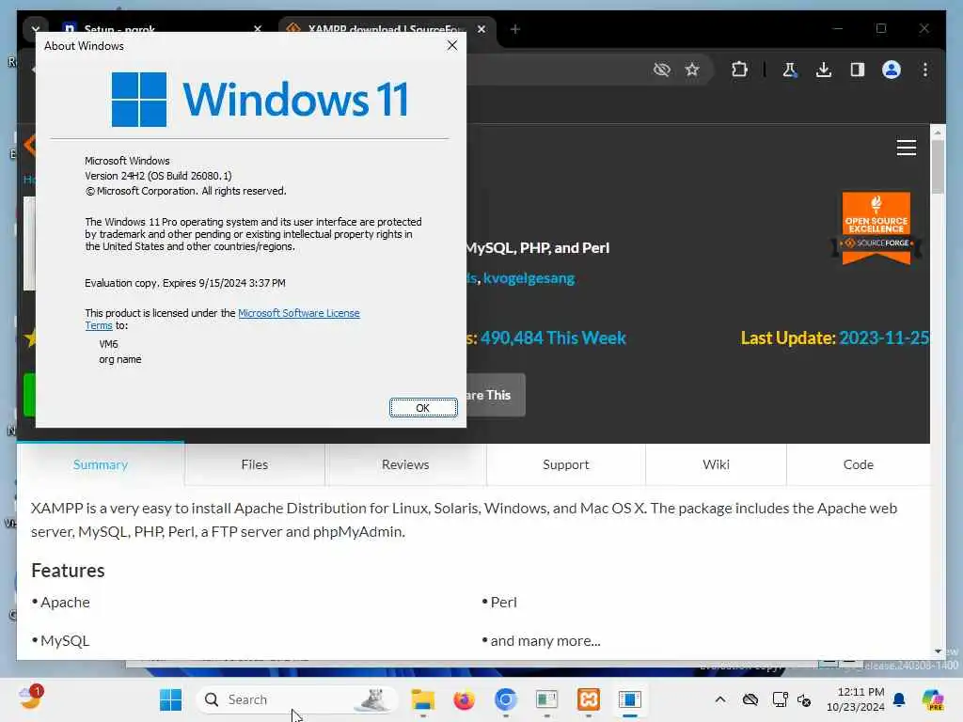Click the taskbar Search box
The height and width of the screenshot is (722, 963).
296,699
